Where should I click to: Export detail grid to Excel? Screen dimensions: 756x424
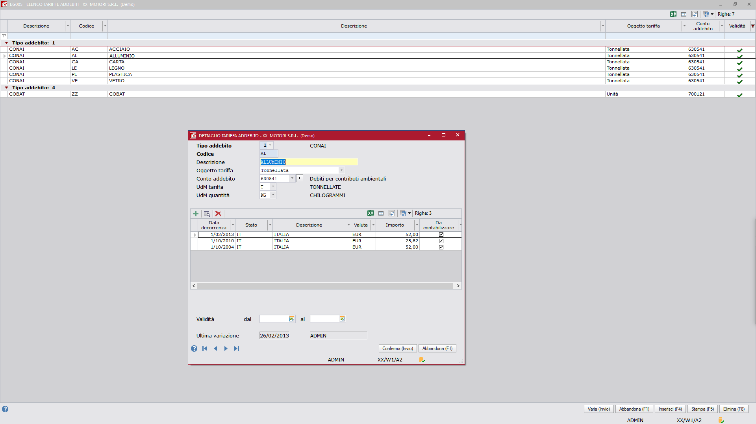coord(371,213)
